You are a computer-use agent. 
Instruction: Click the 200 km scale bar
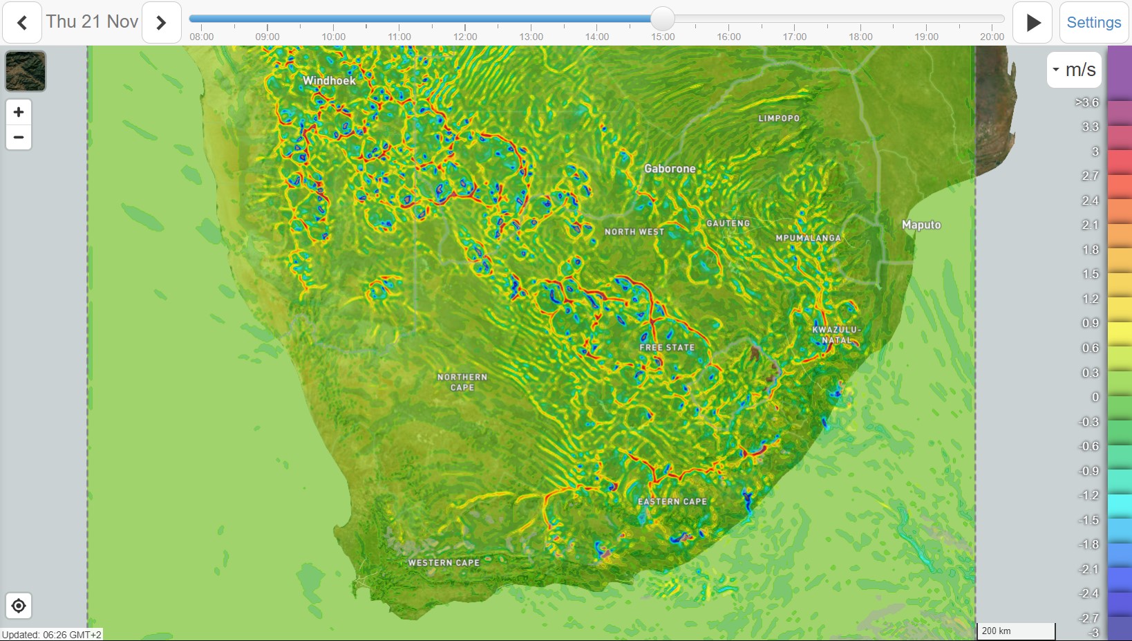(x=1016, y=631)
